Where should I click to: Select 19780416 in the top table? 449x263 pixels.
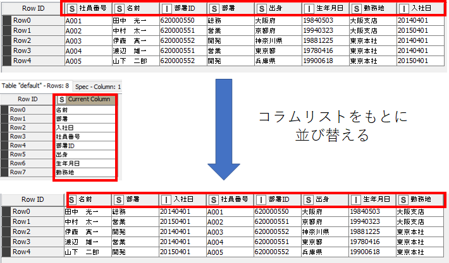pyautogui.click(x=326, y=51)
